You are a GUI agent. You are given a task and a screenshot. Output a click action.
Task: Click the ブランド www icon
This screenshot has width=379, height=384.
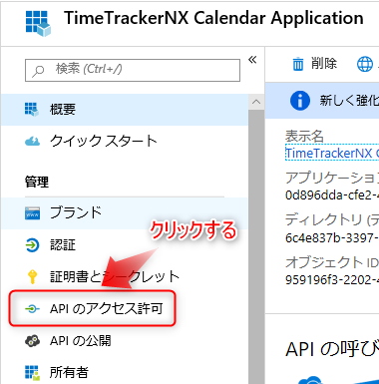(32, 213)
